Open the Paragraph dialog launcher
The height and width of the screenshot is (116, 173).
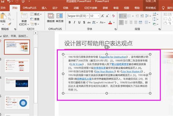click(159, 29)
